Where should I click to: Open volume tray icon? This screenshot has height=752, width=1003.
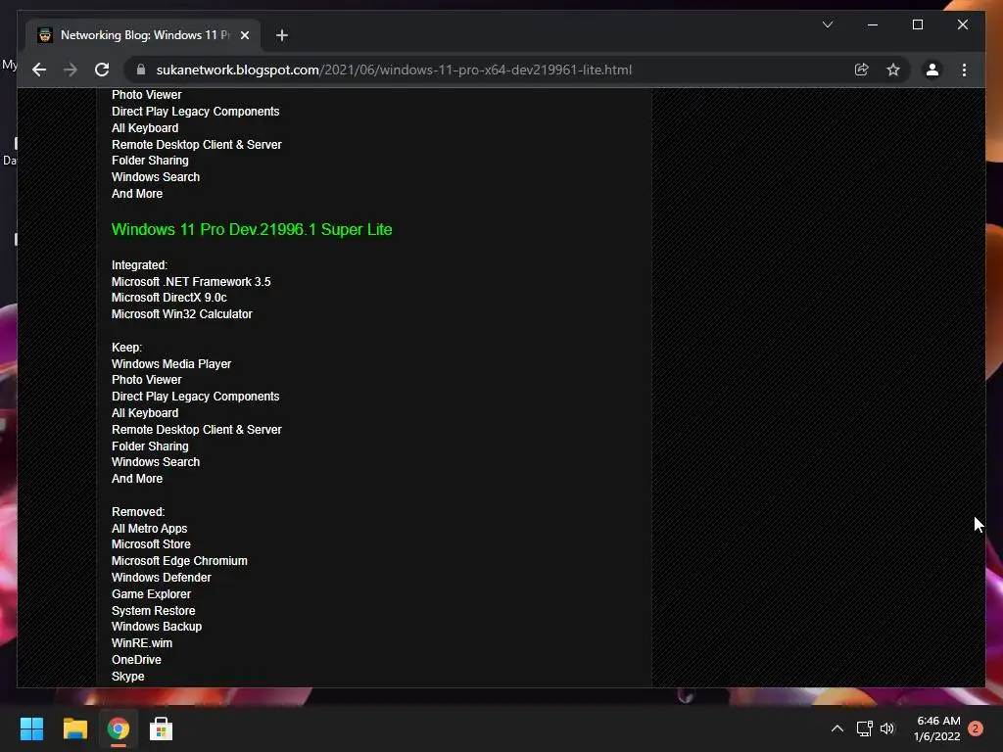point(887,728)
